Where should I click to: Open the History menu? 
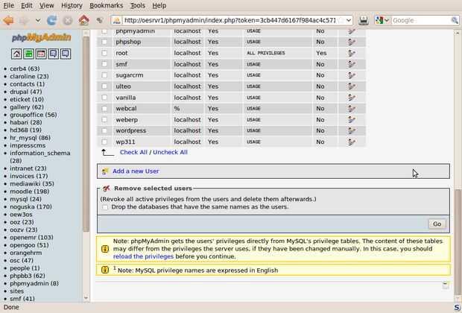tap(72, 6)
